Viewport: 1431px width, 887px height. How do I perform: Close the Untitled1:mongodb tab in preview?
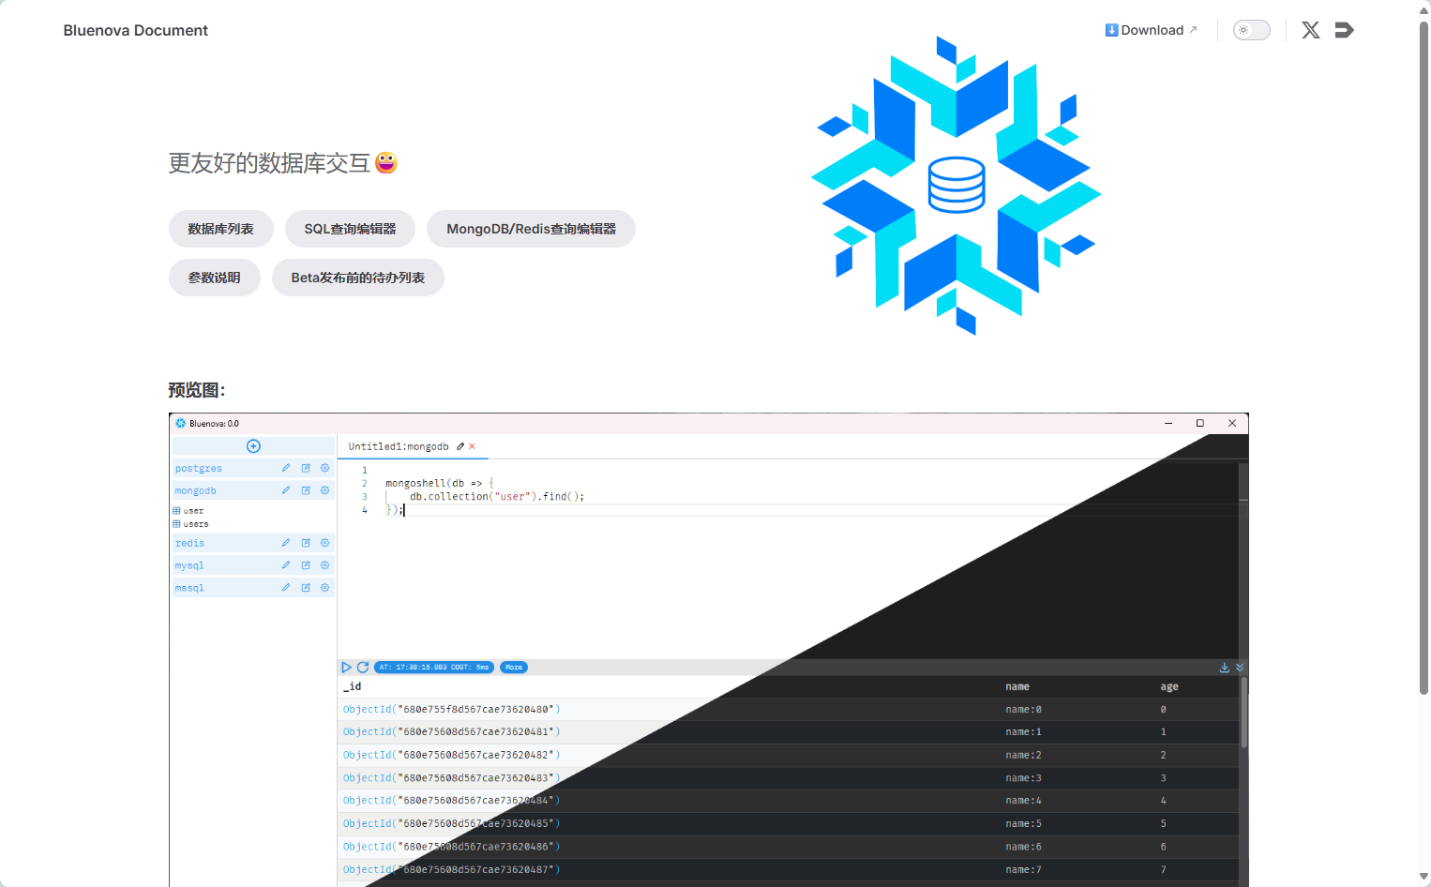coord(472,446)
